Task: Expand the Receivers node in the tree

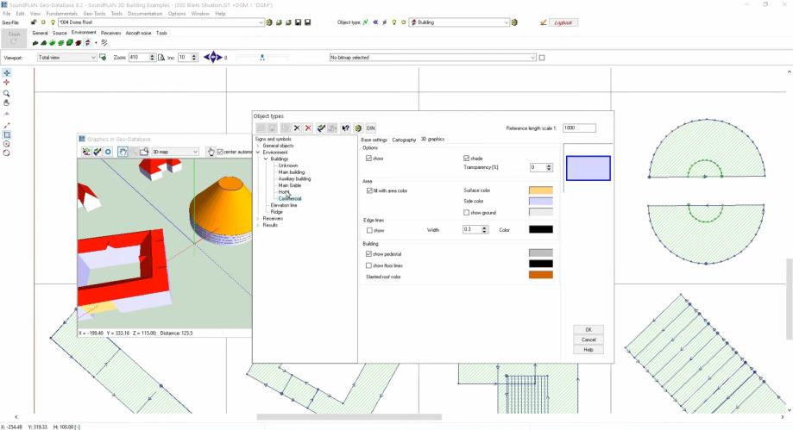Action: tap(258, 218)
